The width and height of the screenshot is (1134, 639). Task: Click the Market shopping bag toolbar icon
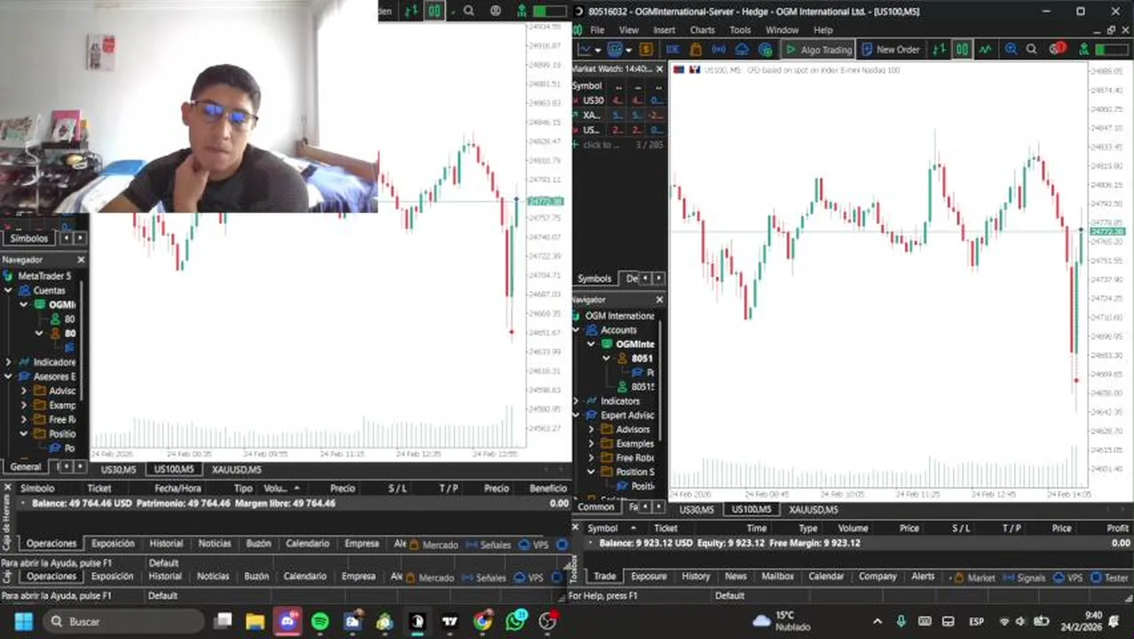pyautogui.click(x=696, y=50)
